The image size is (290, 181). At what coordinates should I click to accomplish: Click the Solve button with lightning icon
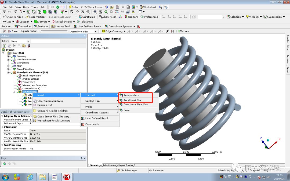[x=73, y=7]
